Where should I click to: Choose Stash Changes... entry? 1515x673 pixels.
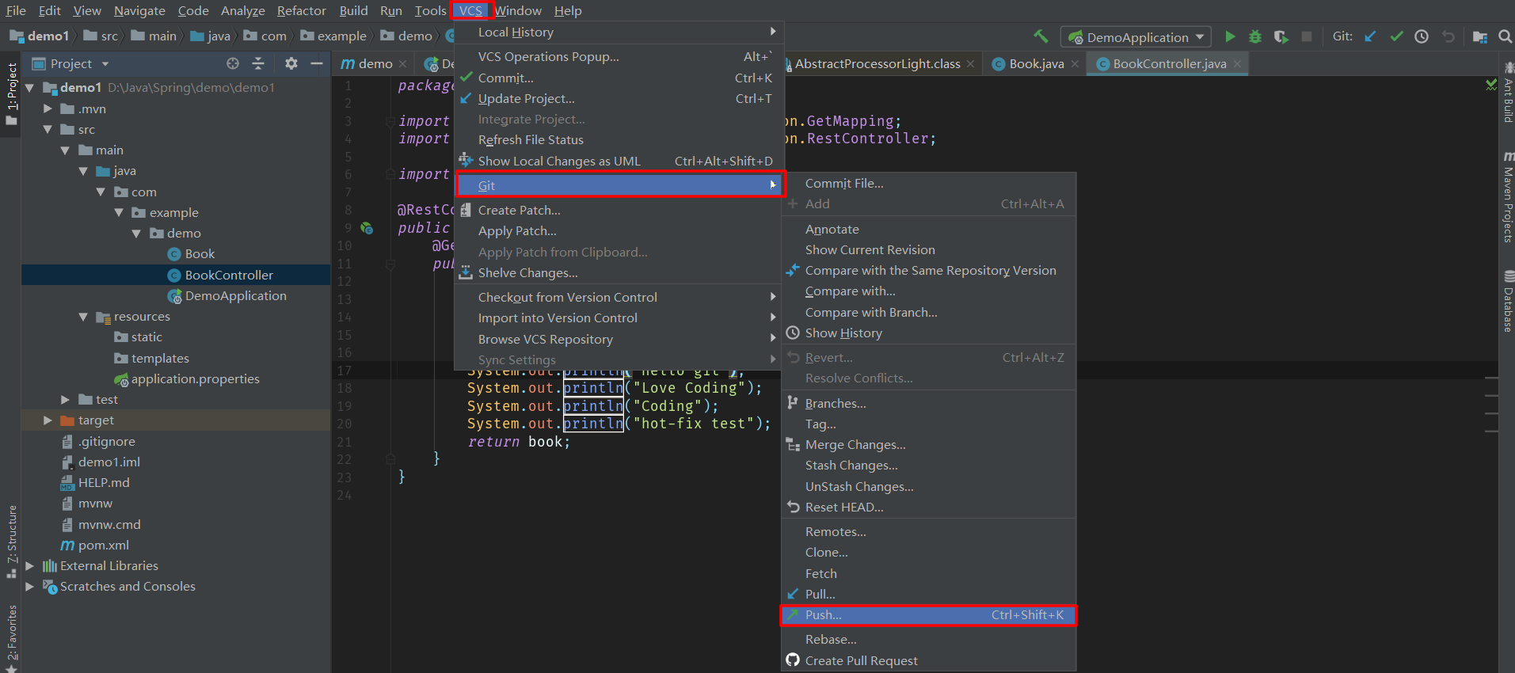[928, 466]
